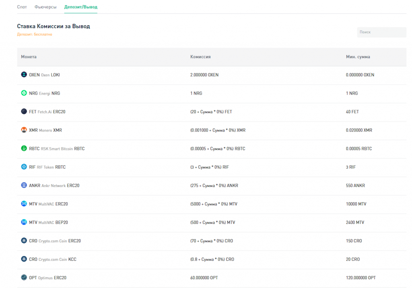Click the RIF Token icon
This screenshot has width=412, height=288.
click(24, 167)
